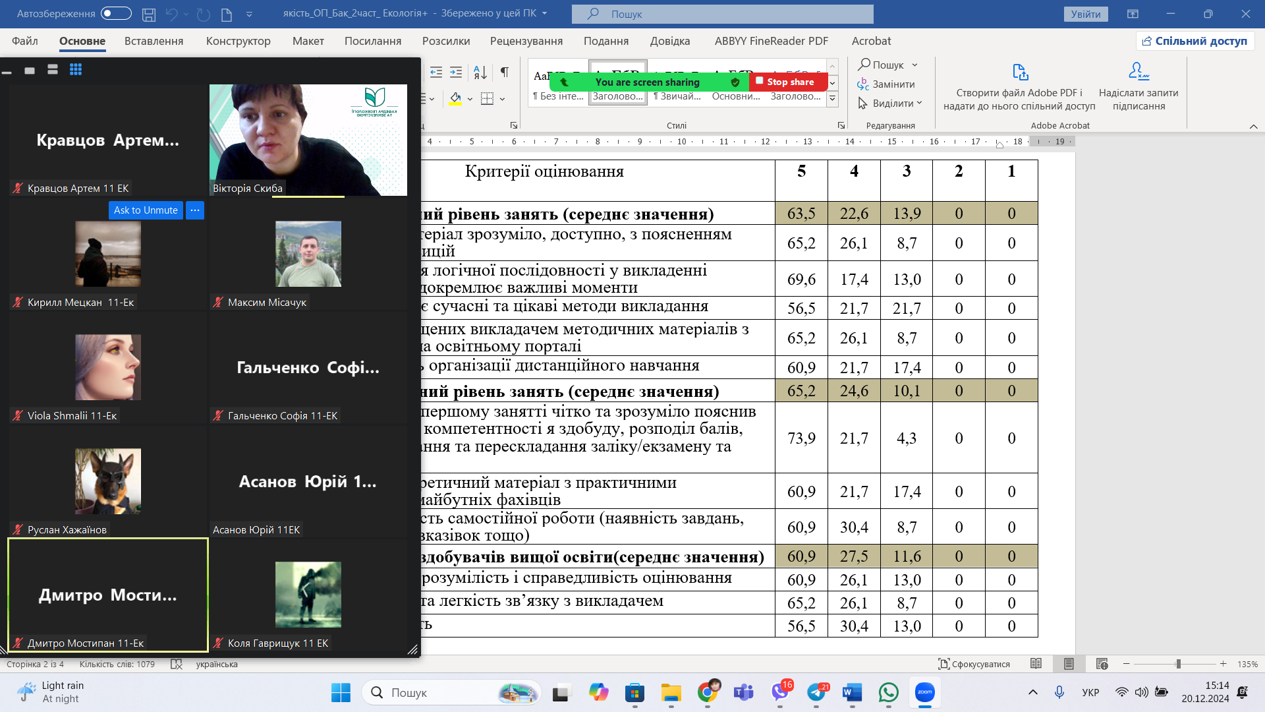Open Adobe PDF create and share icon

(x=1019, y=73)
